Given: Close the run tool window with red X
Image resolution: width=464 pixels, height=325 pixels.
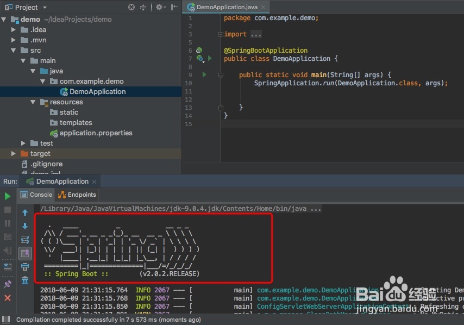Looking at the screenshot, I should [x=8, y=298].
